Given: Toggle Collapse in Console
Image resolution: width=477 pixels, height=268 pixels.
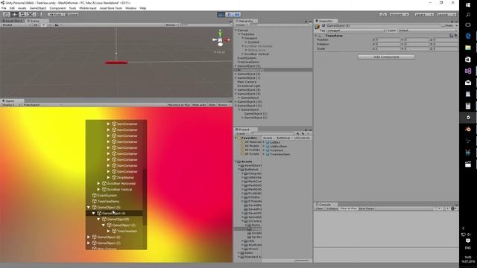Looking at the screenshot, I should click(332, 208).
